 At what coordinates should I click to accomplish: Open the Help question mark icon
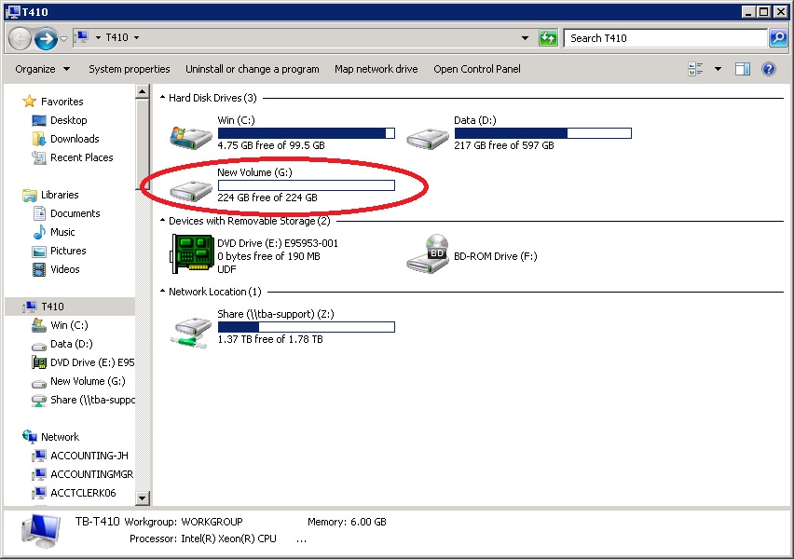[x=766, y=68]
